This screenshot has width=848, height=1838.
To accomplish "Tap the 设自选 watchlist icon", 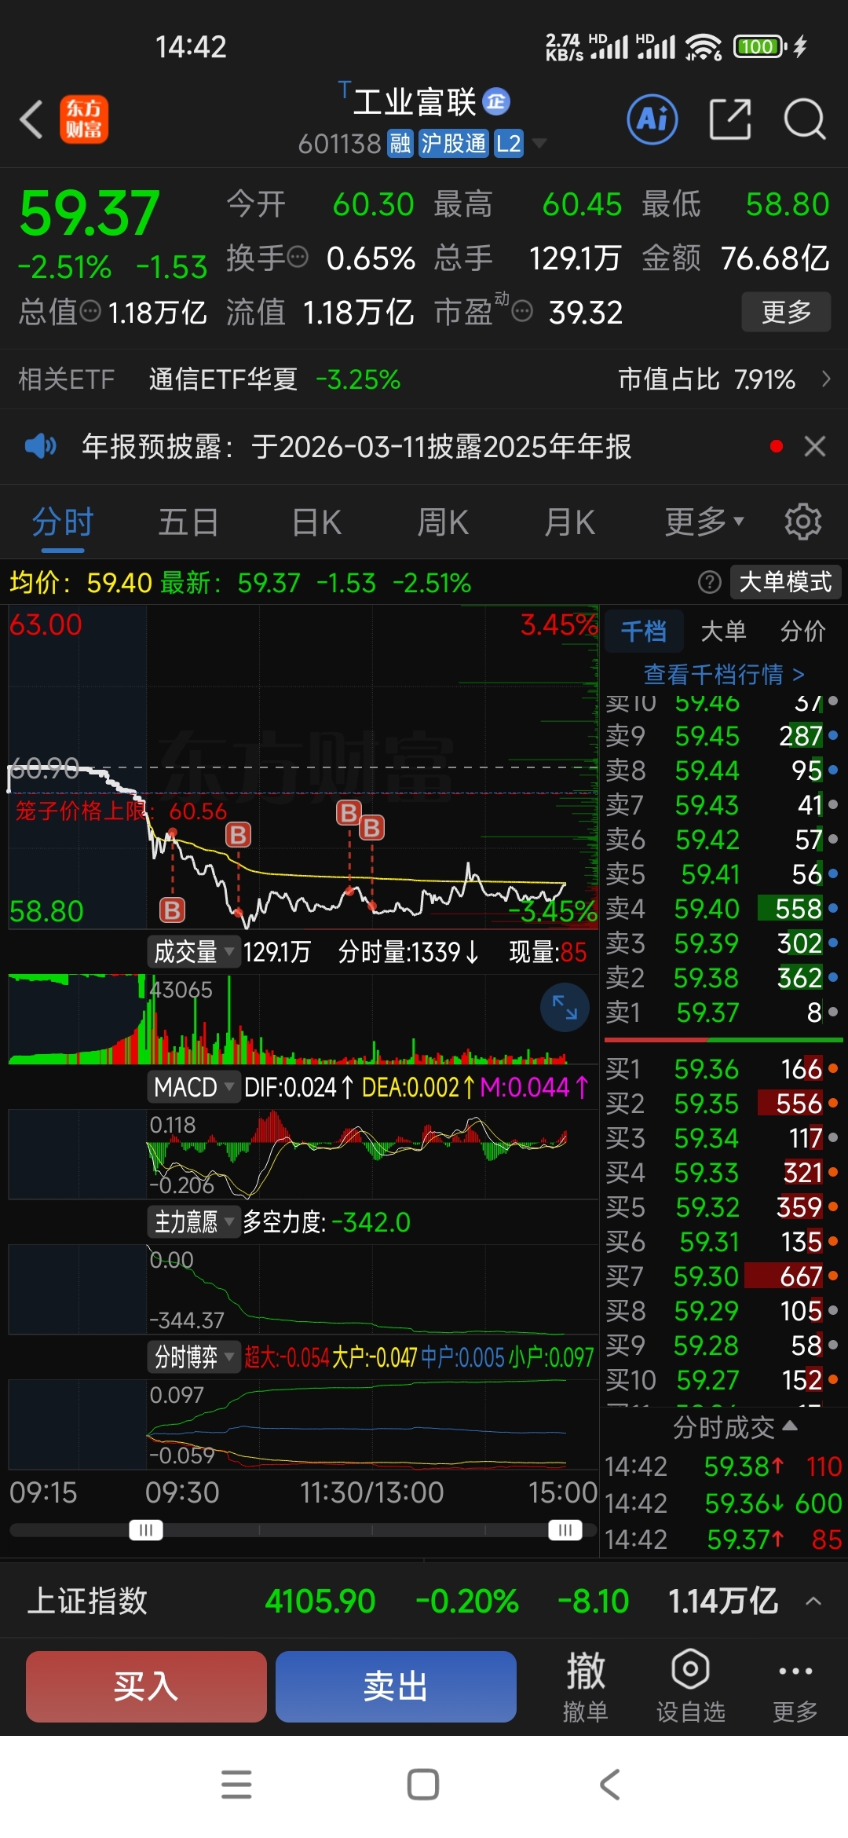I will pos(691,1686).
